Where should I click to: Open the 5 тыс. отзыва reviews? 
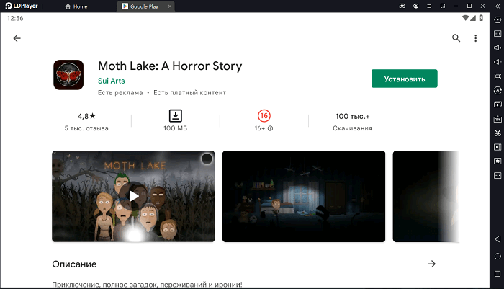(86, 128)
